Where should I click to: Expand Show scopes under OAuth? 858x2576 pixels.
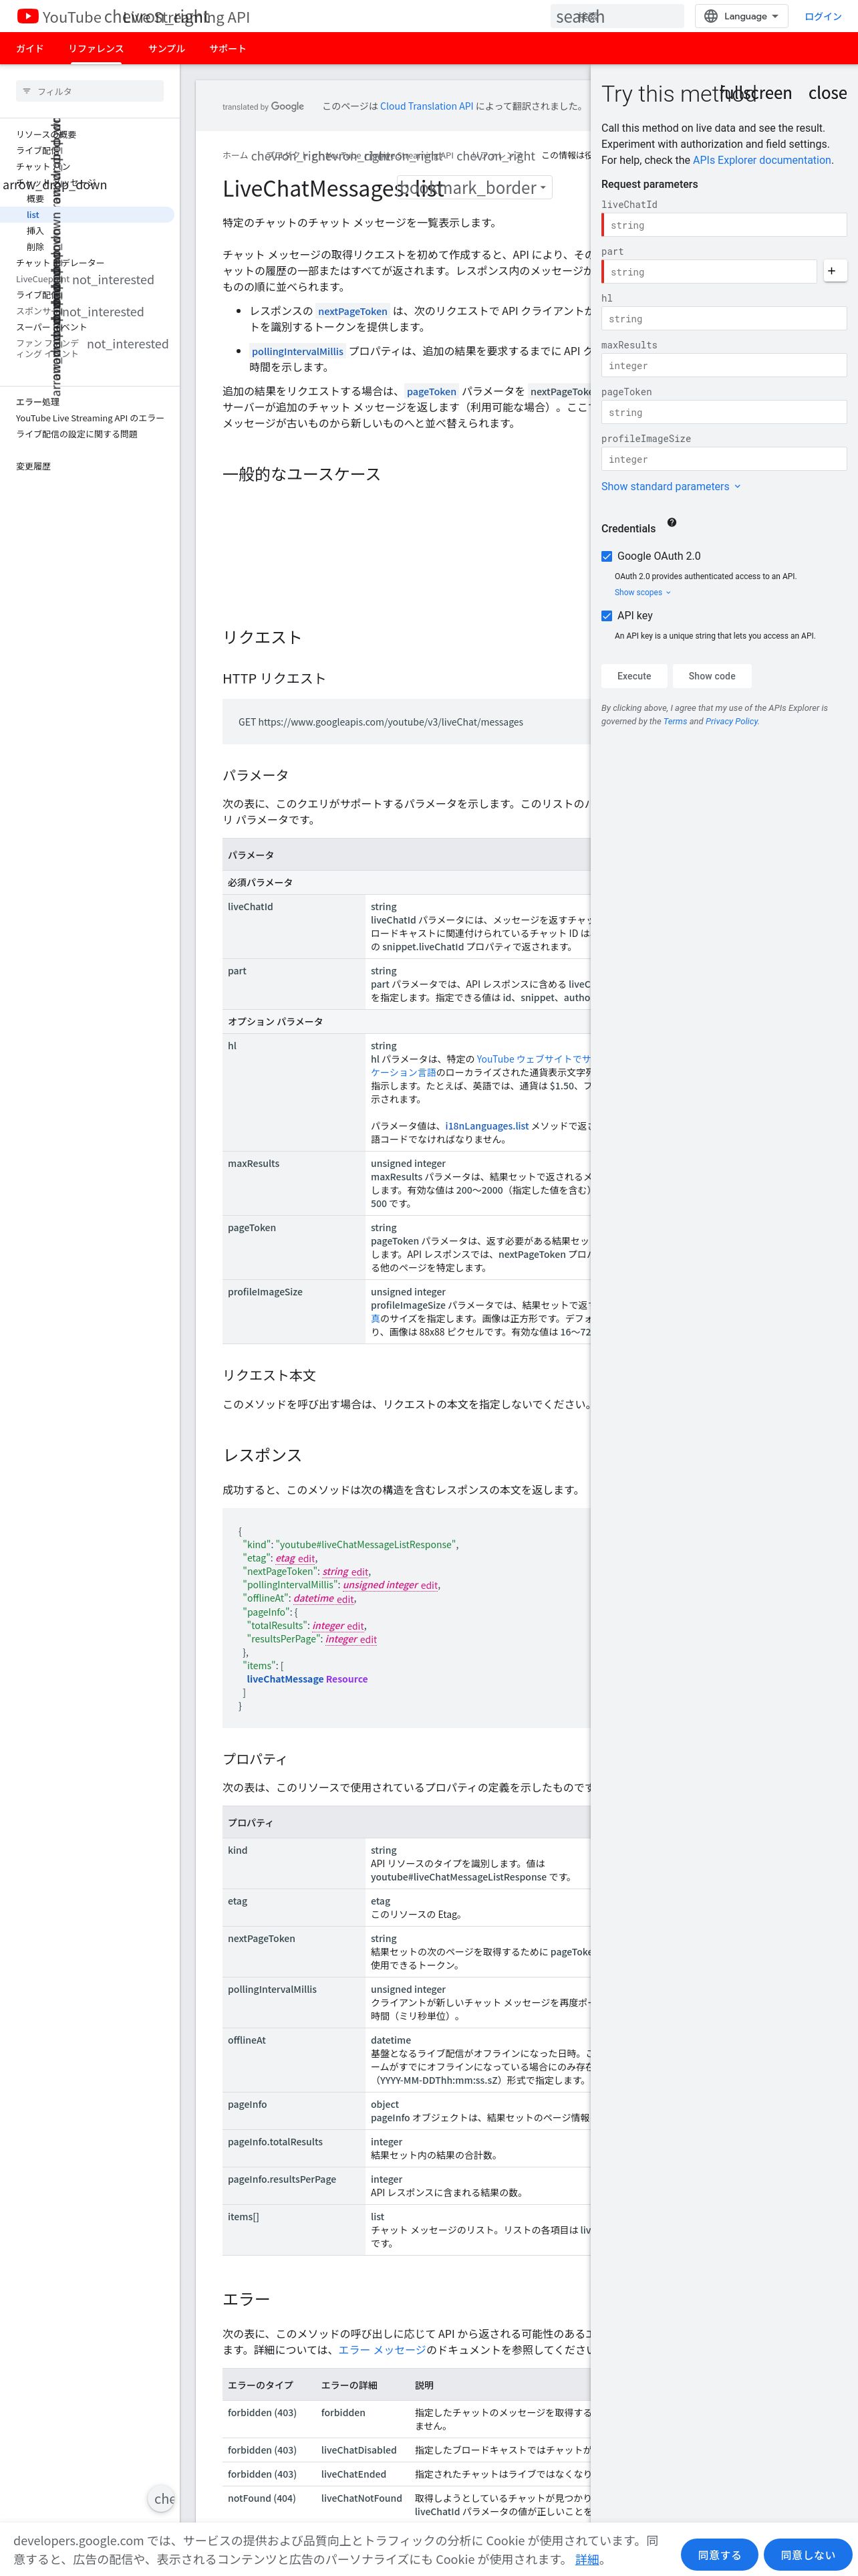642,592
